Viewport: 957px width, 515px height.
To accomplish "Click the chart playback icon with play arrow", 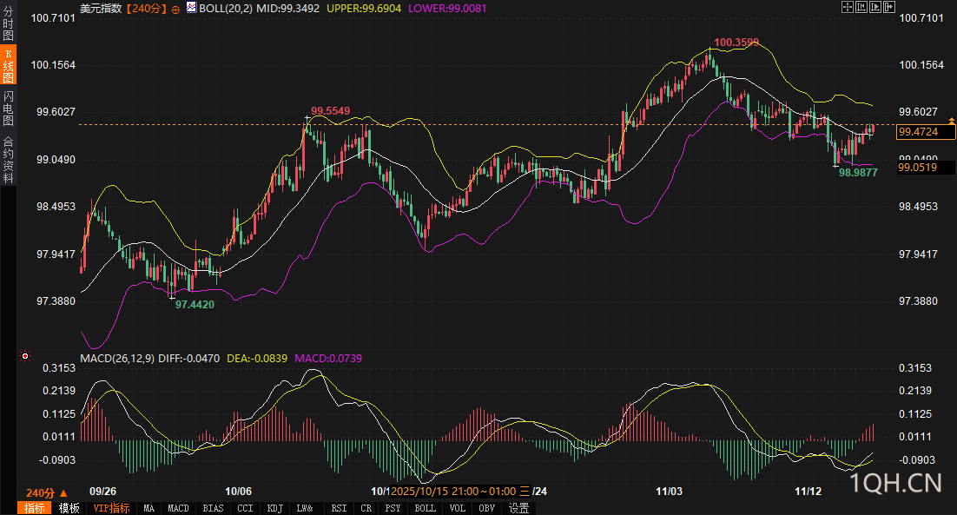I will (875, 7).
